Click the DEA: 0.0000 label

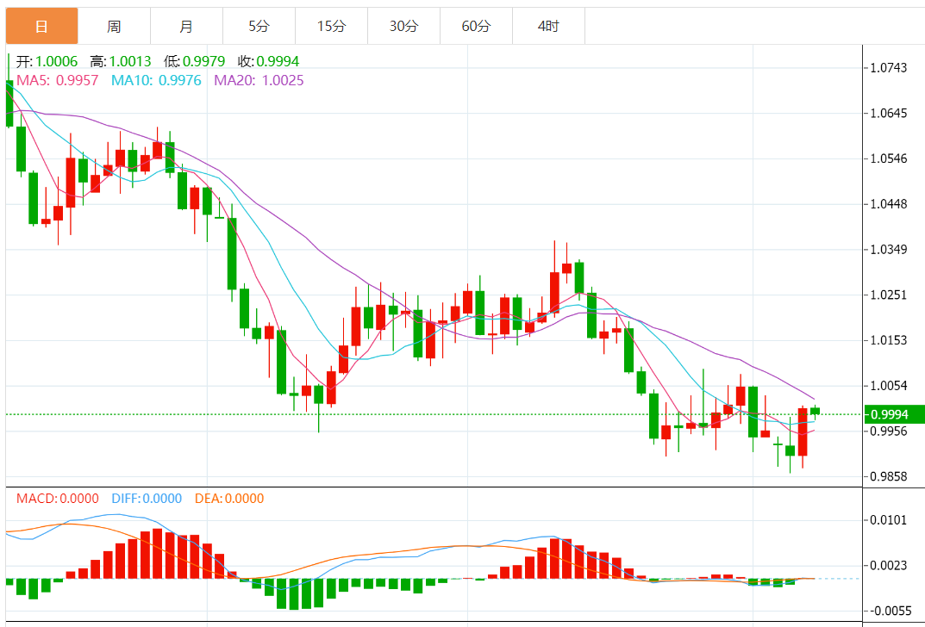tap(229, 499)
